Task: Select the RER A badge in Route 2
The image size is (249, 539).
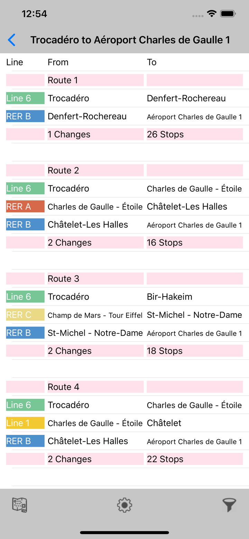Action: click(x=25, y=206)
